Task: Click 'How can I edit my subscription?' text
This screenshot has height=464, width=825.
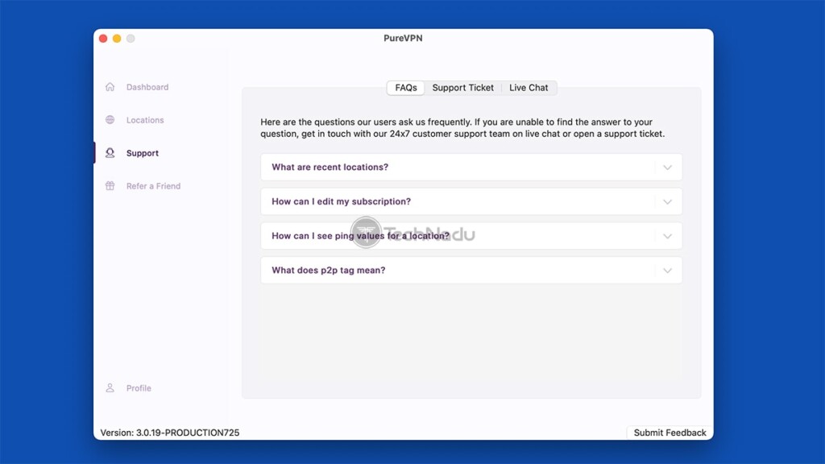Action: tap(341, 201)
